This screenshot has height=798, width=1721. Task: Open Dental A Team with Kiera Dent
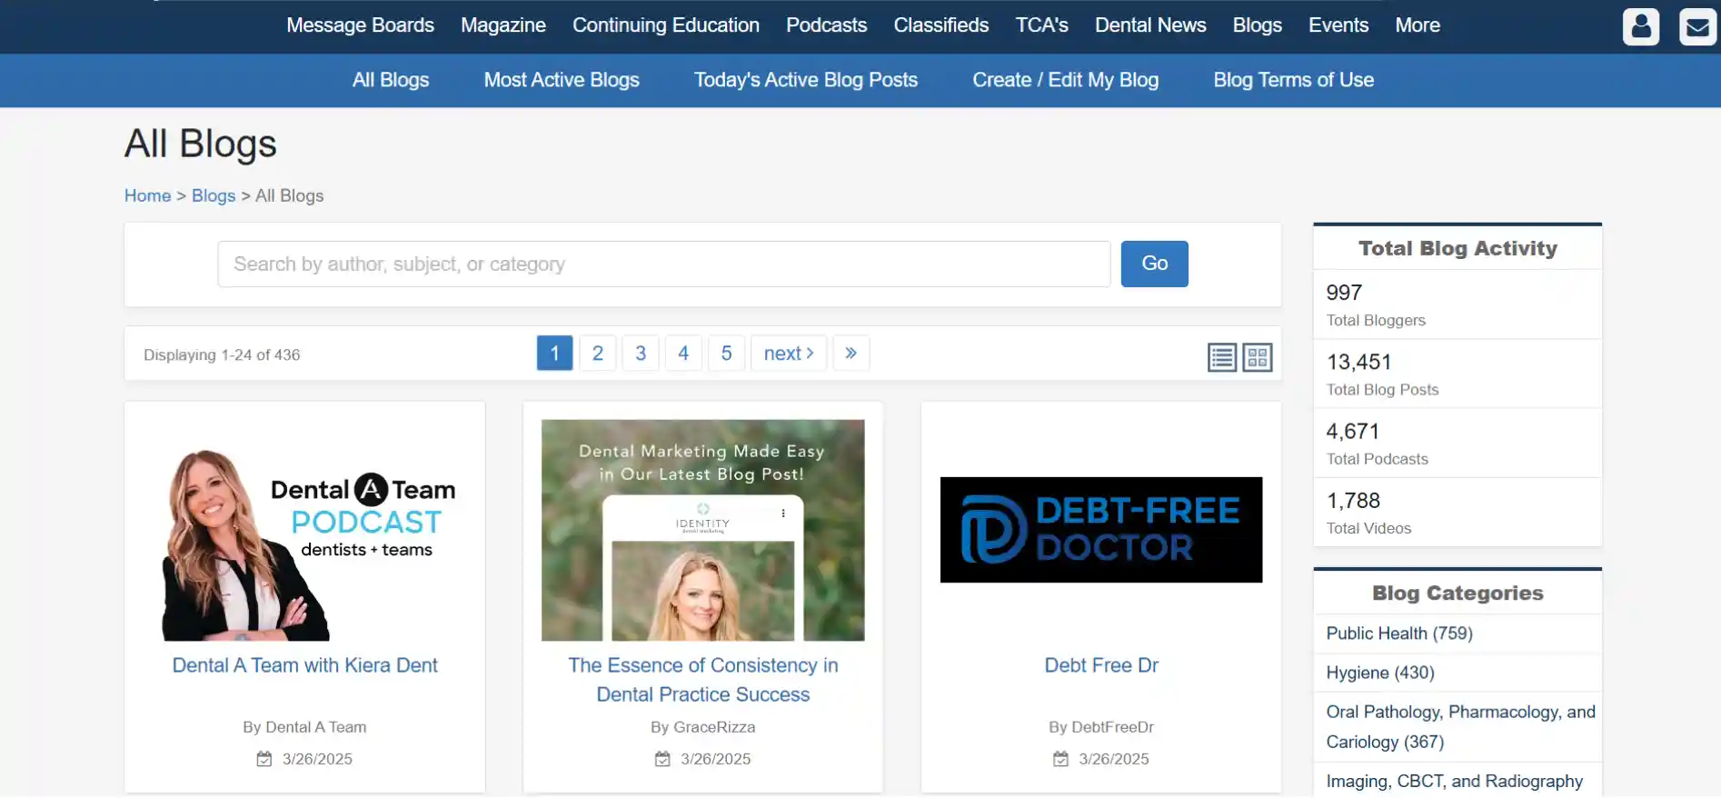305,665
